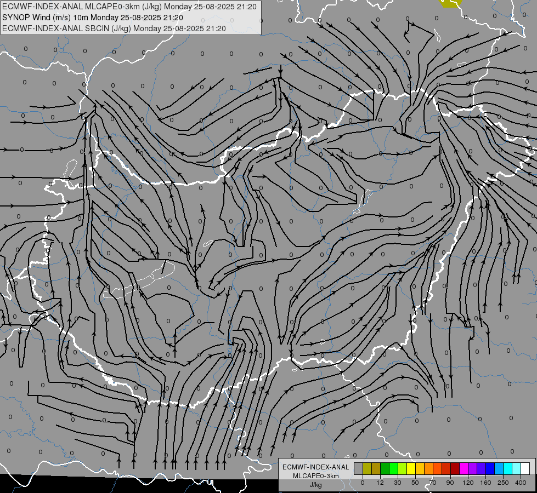Click the legend value 160
Viewport: 537px width, 493px height.
[485, 483]
